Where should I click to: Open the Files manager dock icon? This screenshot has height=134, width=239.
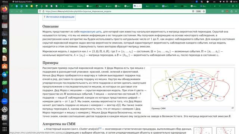point(4,25)
